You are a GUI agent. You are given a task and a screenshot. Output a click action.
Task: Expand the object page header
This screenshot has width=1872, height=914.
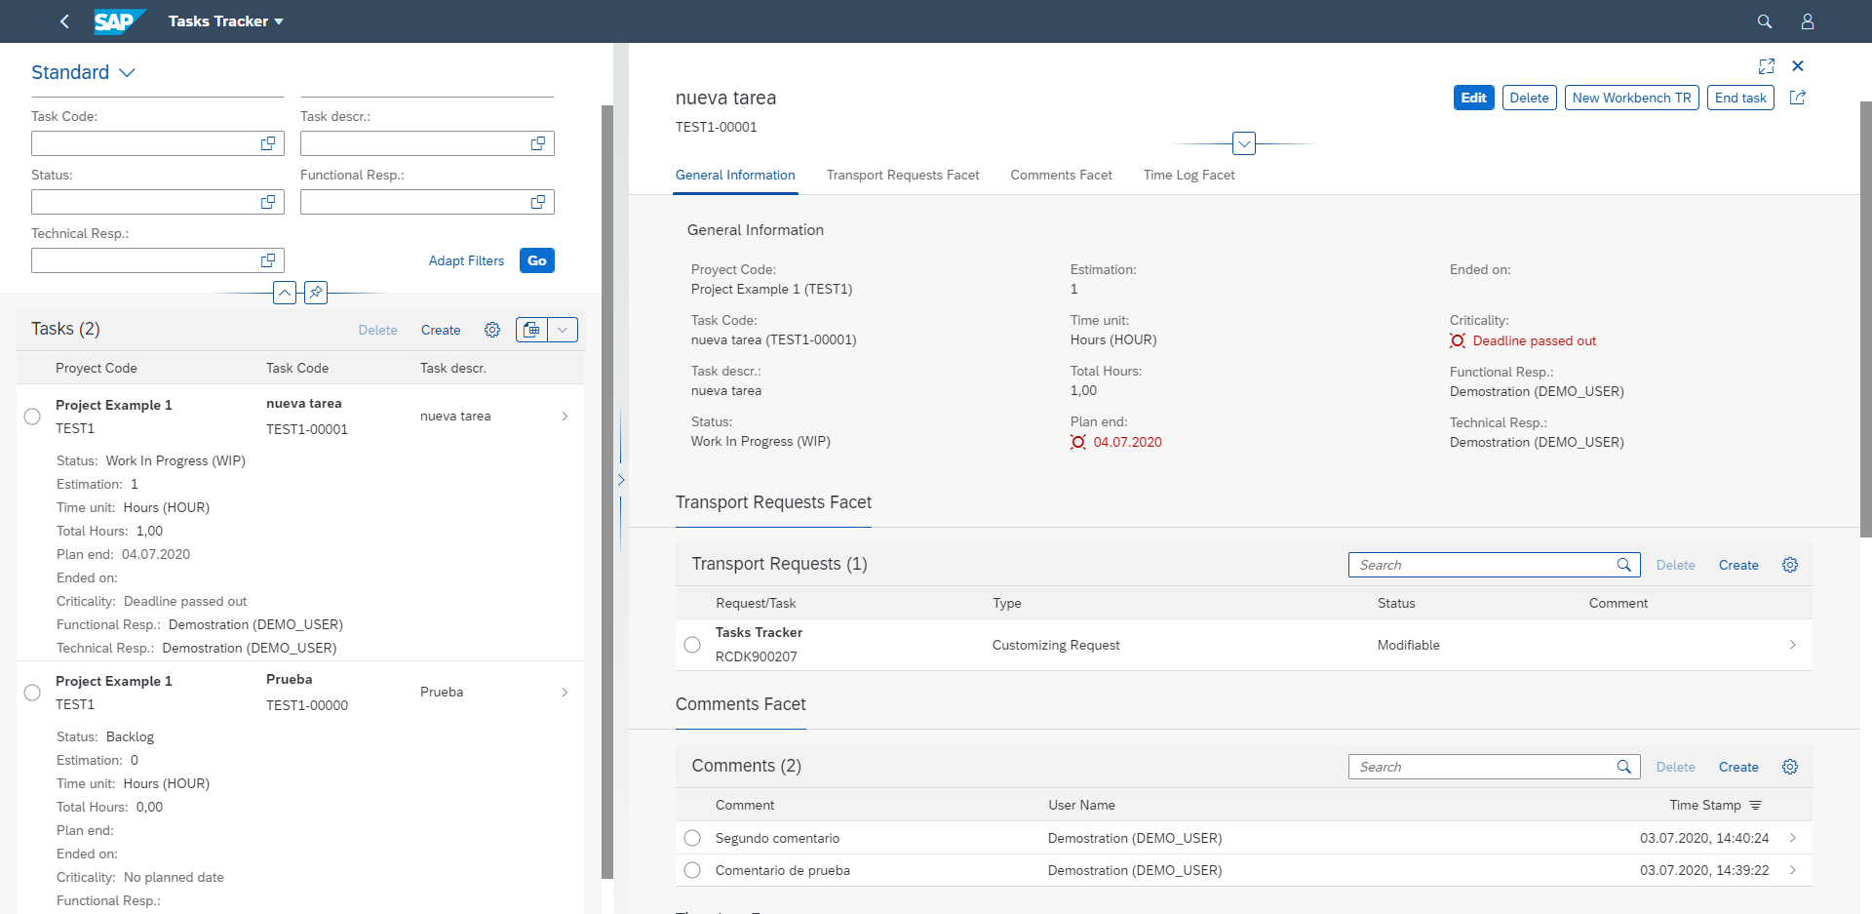(1244, 143)
